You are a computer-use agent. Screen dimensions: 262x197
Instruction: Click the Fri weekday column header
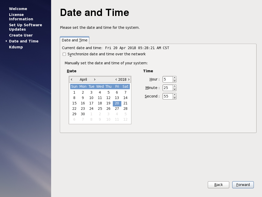click(117, 86)
